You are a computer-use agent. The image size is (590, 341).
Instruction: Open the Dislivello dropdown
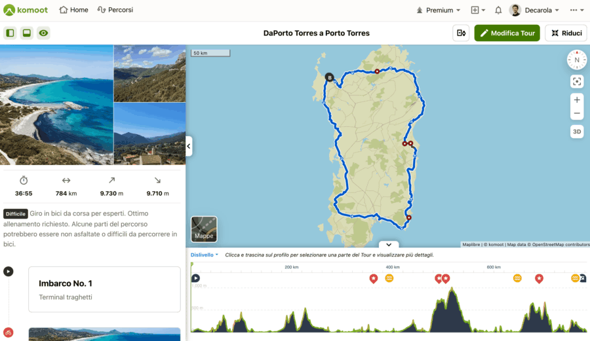coord(205,255)
